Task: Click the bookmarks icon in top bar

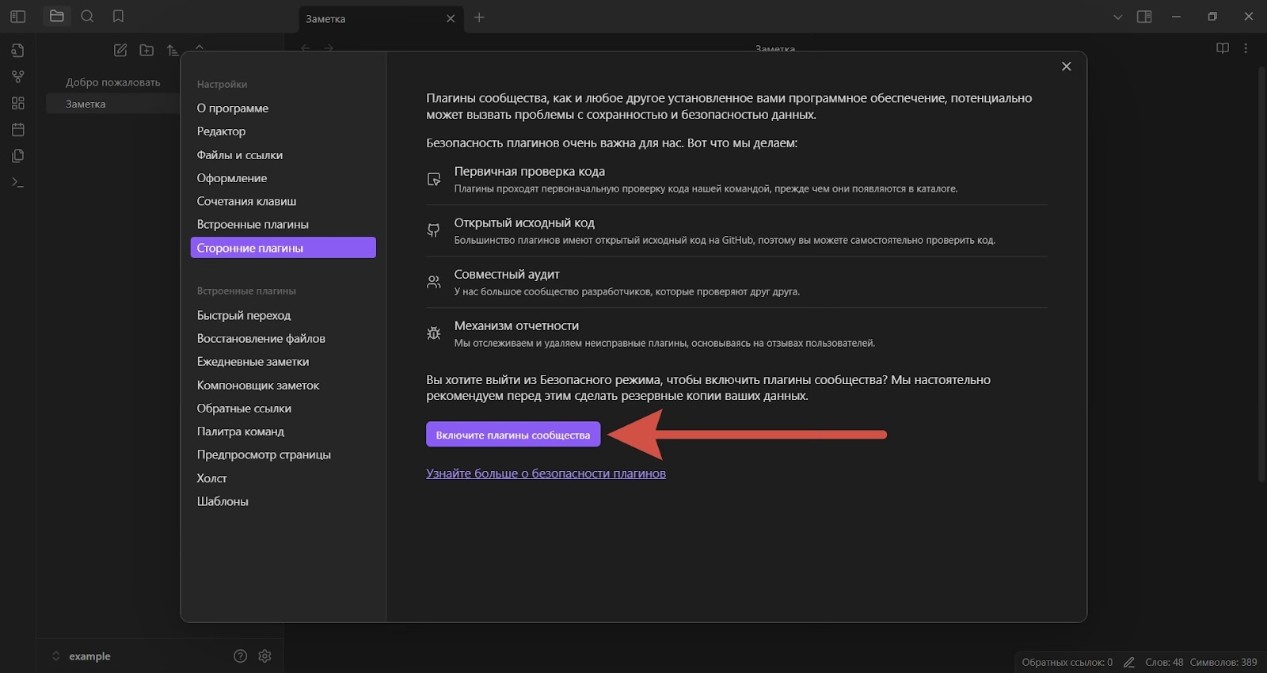Action: (118, 16)
